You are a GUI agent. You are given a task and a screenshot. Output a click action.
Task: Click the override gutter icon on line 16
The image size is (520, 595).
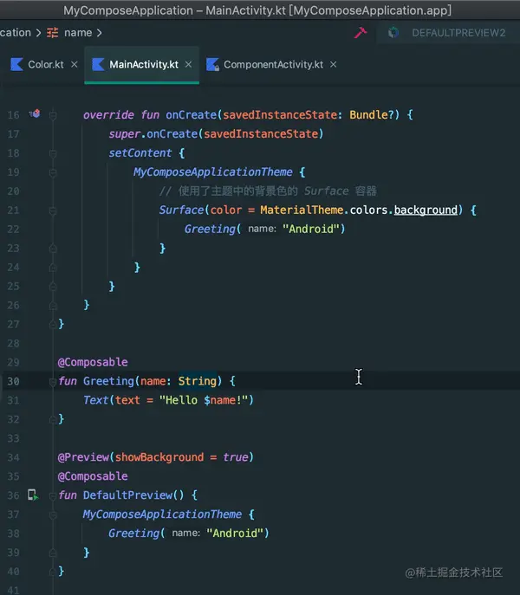[x=35, y=113]
